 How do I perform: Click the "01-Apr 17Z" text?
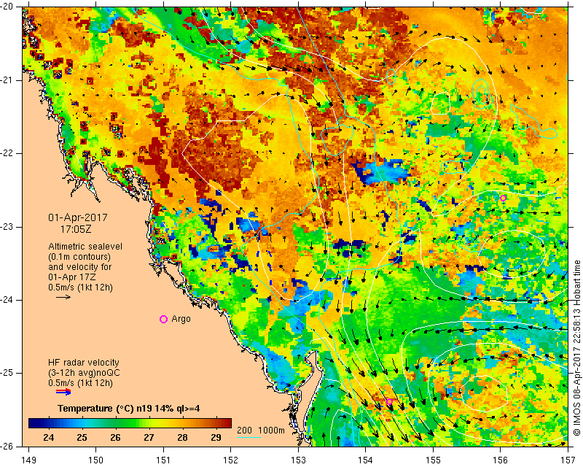[x=71, y=277]
